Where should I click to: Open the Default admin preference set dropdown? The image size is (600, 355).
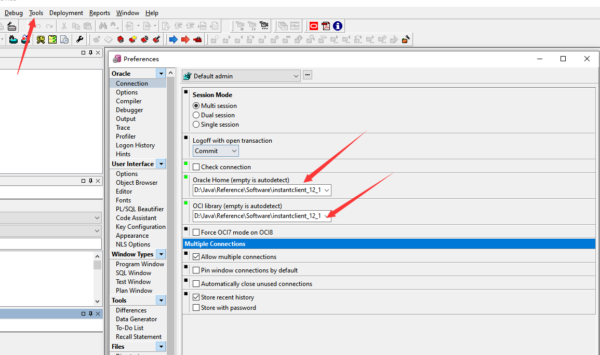pos(241,76)
